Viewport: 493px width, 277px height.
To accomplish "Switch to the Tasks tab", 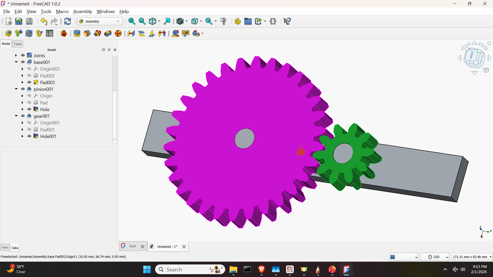I will [x=17, y=44].
